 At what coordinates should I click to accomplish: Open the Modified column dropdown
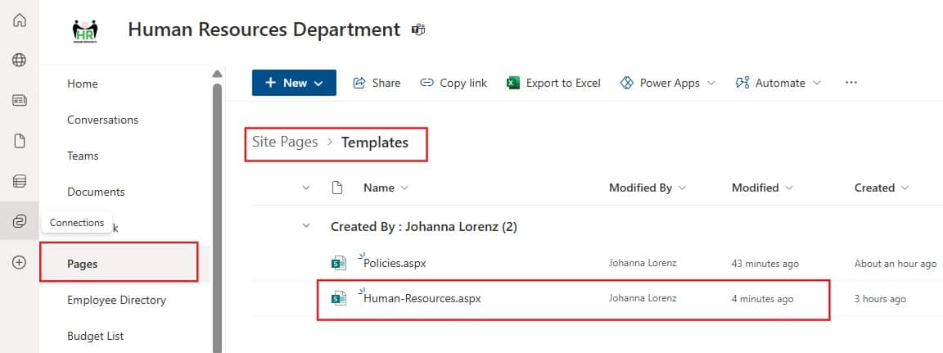(x=789, y=188)
